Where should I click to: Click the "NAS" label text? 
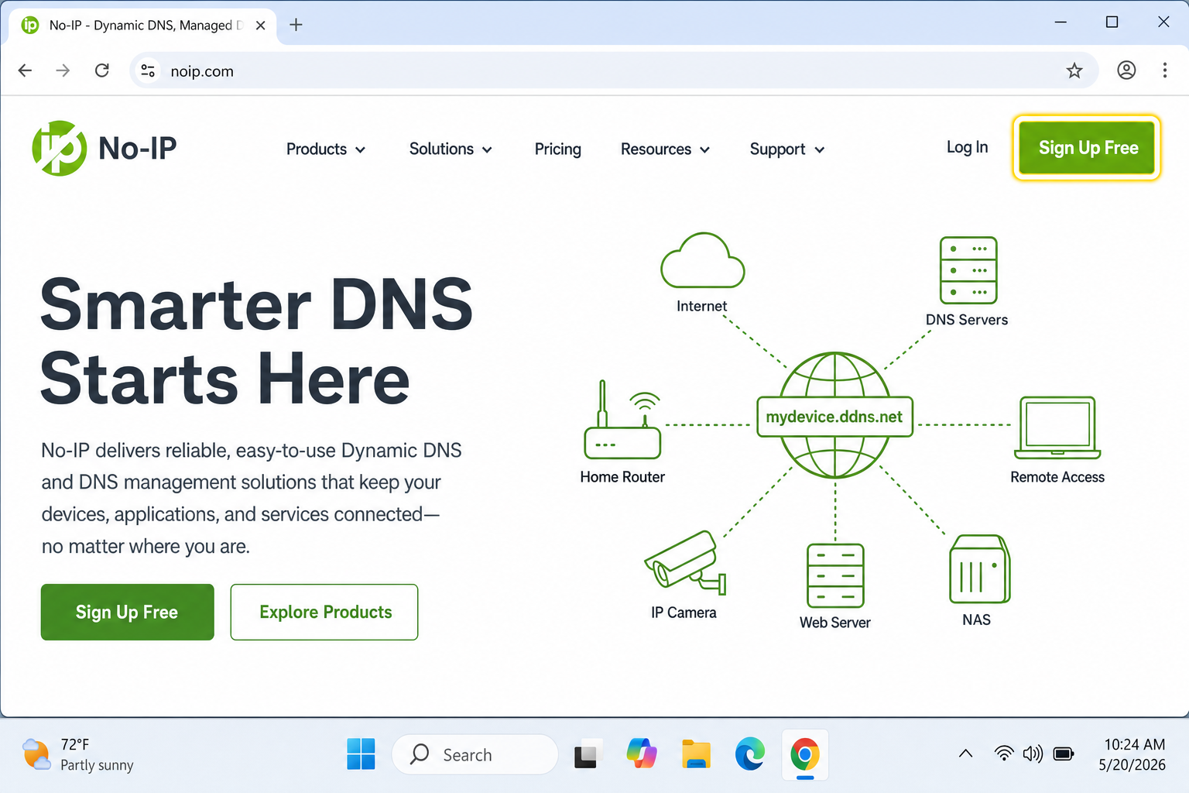pos(977,620)
